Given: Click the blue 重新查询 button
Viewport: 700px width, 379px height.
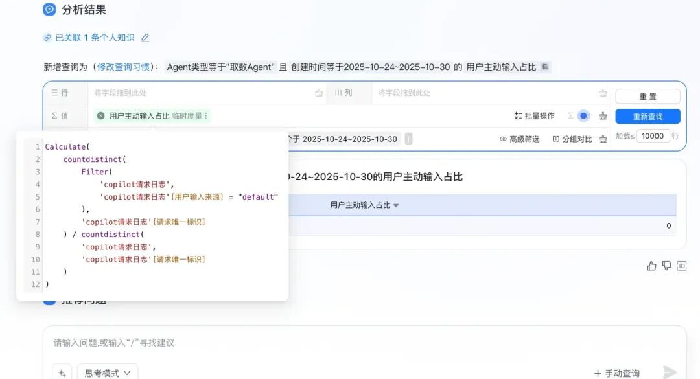Looking at the screenshot, I should pos(647,117).
